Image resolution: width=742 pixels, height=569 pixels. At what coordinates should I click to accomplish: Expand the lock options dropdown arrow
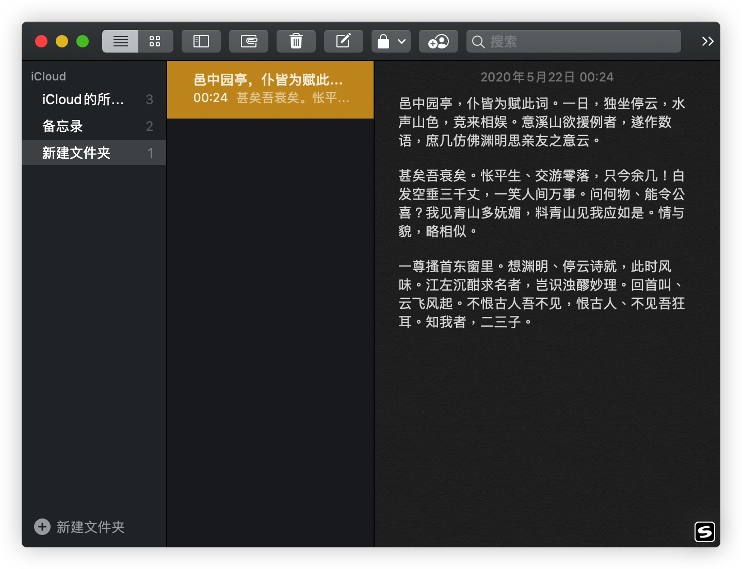pos(401,41)
